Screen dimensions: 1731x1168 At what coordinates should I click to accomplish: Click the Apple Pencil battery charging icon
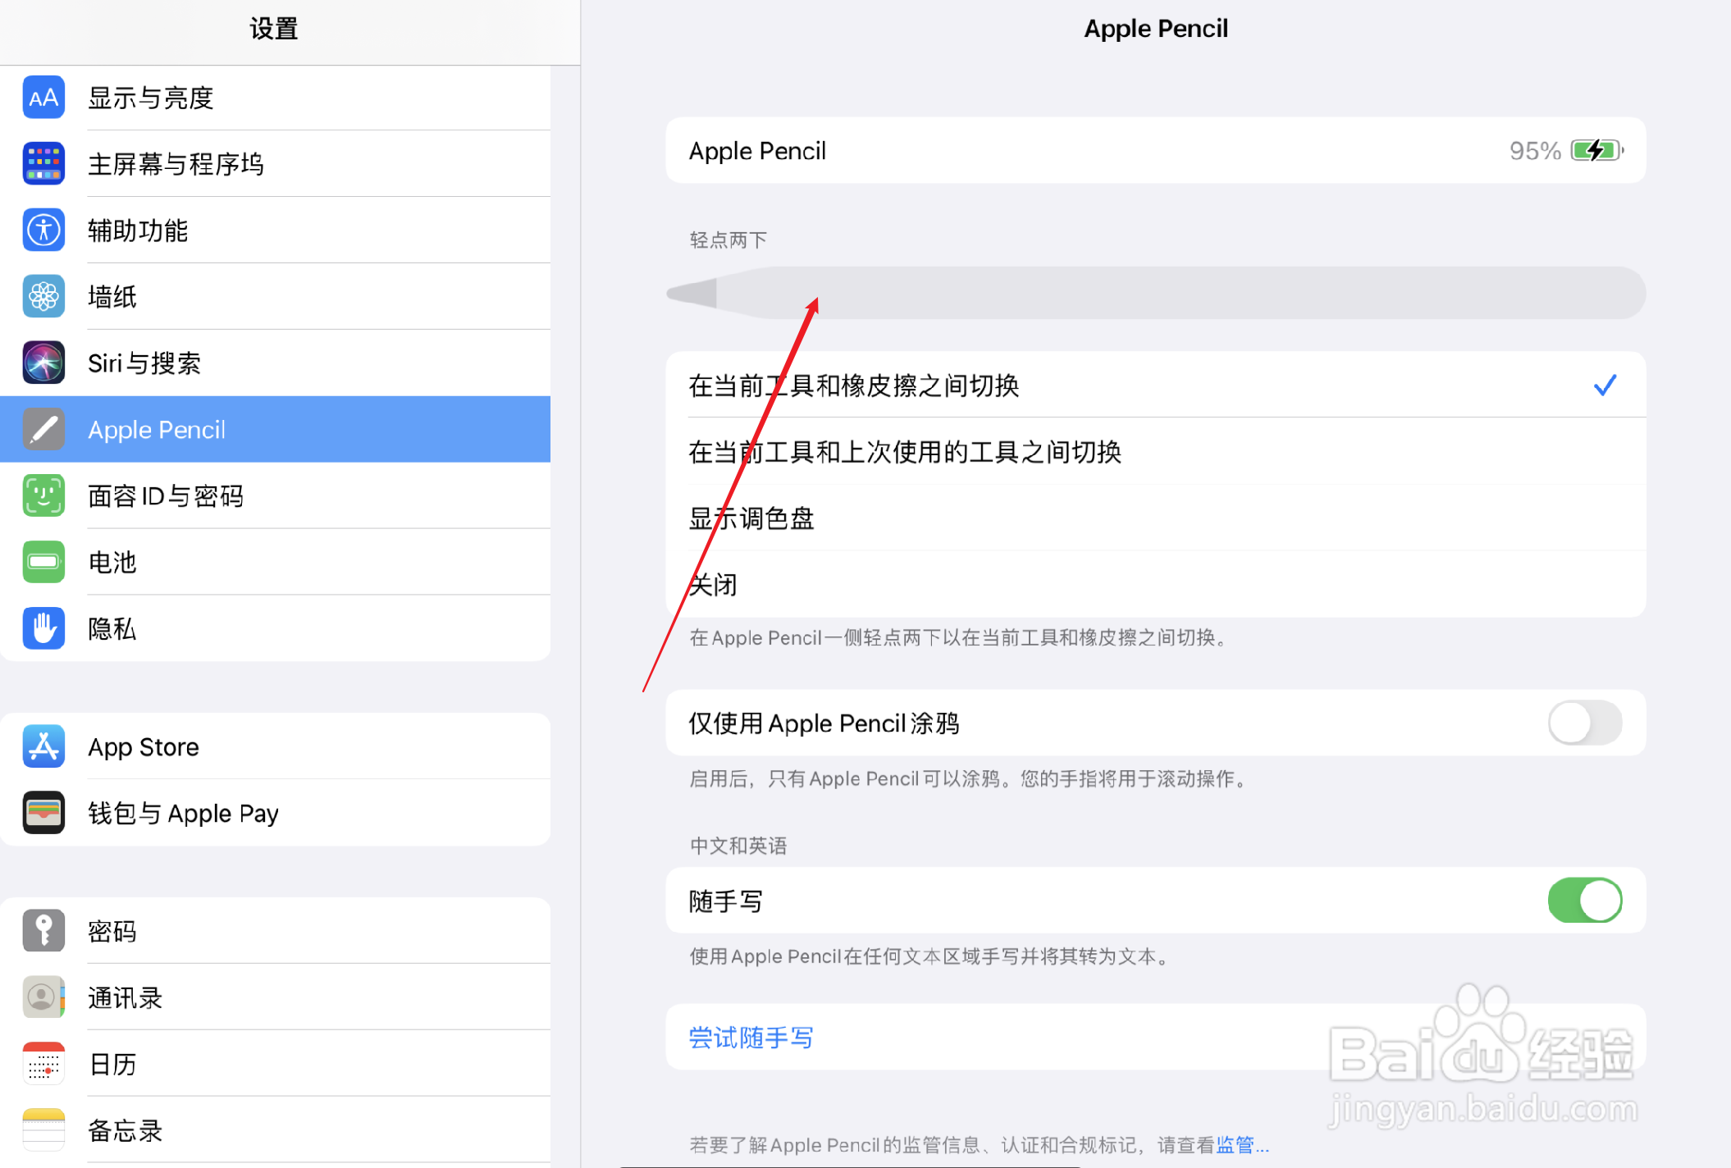(1597, 151)
